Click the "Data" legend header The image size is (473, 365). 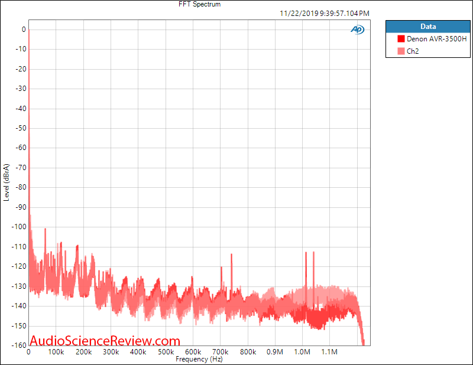pyautogui.click(x=428, y=27)
